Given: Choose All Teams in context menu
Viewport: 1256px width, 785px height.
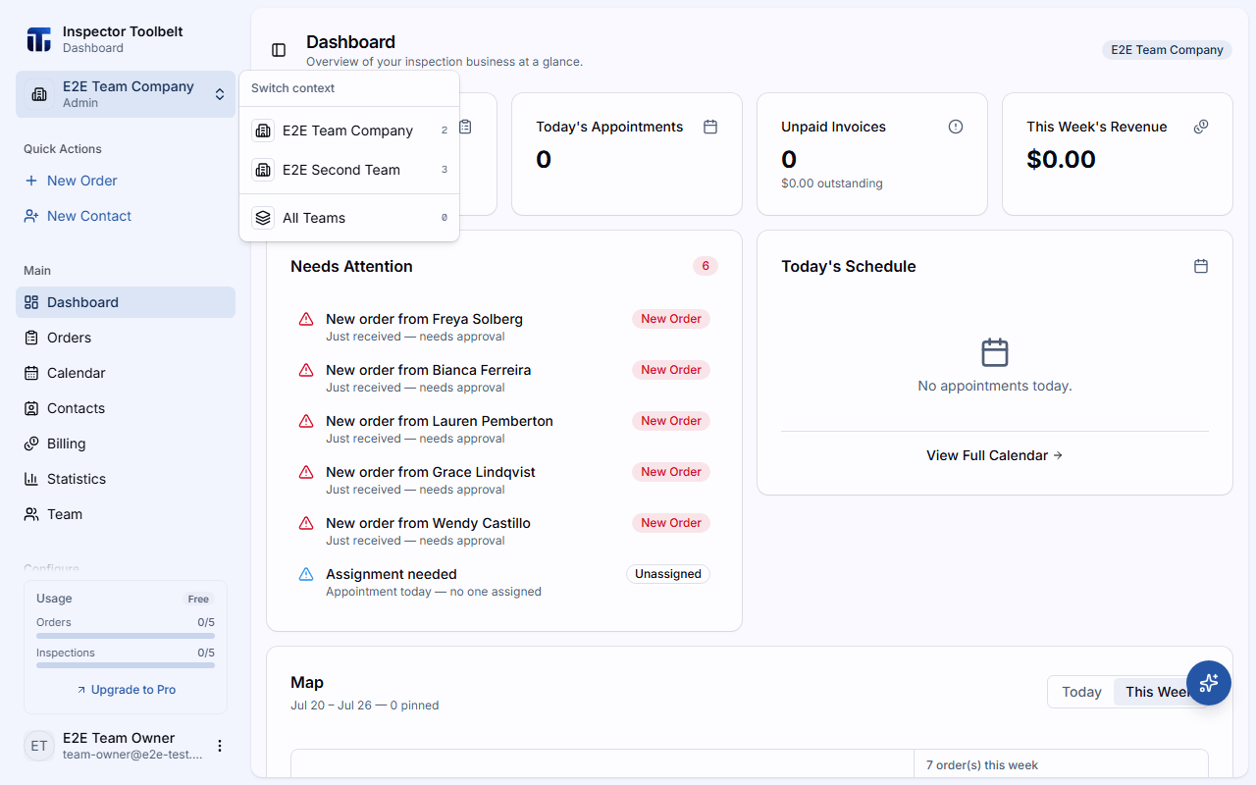Looking at the screenshot, I should (x=349, y=218).
